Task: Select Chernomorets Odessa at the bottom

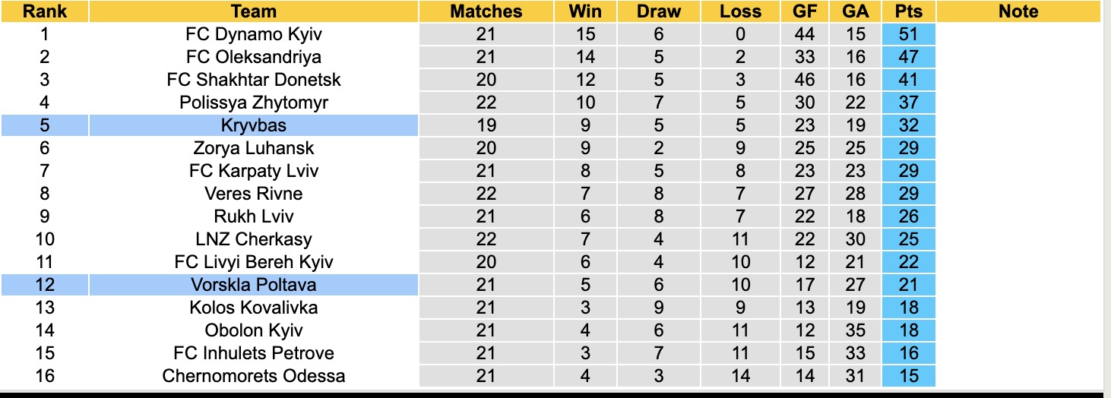Action: click(253, 376)
